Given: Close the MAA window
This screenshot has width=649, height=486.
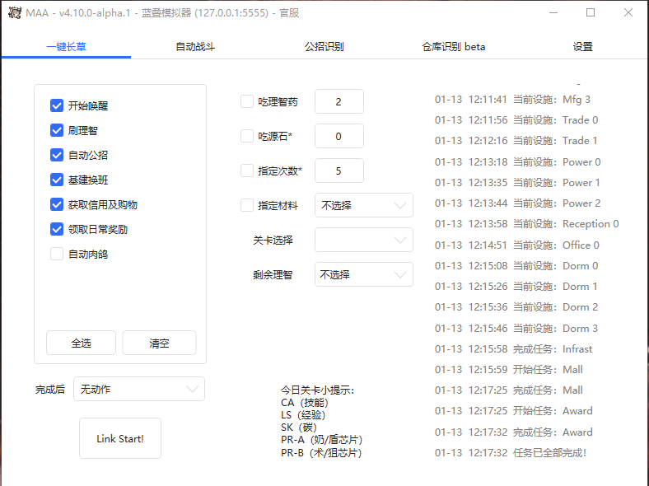Looking at the screenshot, I should tap(628, 13).
